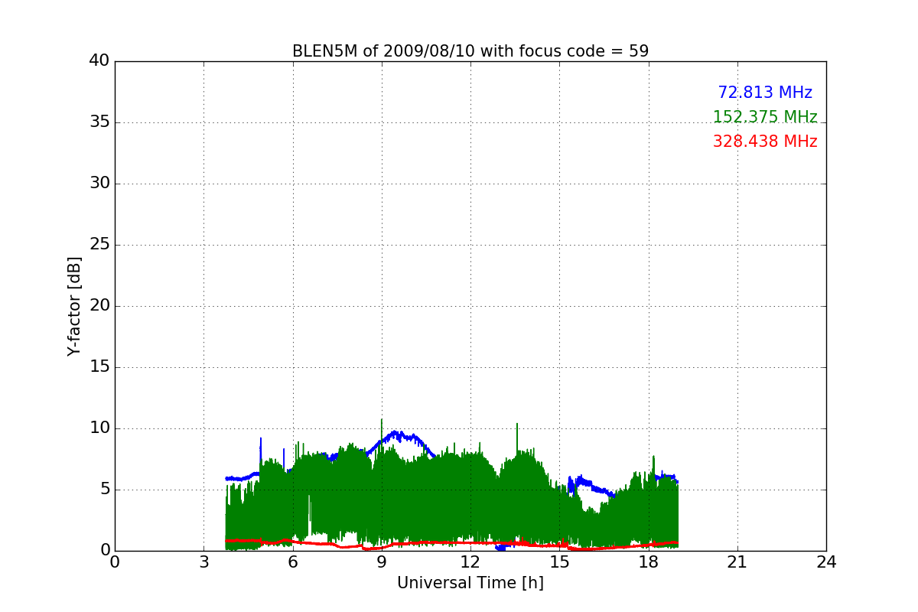The image size is (918, 612).
Task: Click the y-axis tick label 30
Action: [x=99, y=184]
